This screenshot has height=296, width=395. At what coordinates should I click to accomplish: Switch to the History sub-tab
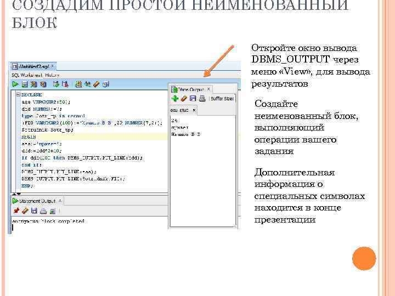pos(52,75)
